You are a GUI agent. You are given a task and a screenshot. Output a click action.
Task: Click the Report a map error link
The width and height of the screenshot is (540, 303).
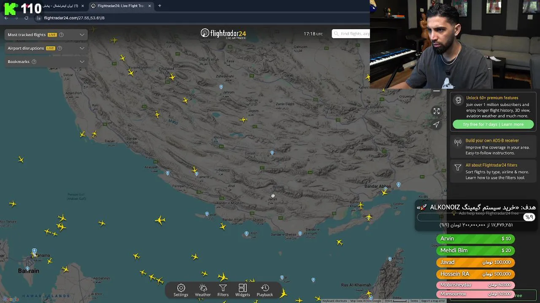pyautogui.click(x=433, y=301)
